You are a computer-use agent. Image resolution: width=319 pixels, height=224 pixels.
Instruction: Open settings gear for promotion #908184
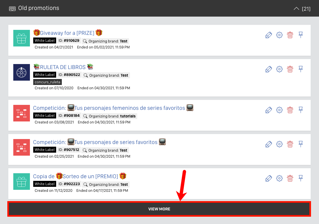pos(279,110)
